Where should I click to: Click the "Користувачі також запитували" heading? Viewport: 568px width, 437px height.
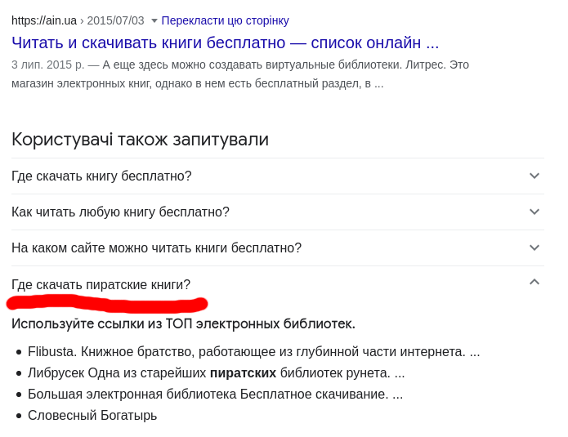click(x=140, y=139)
